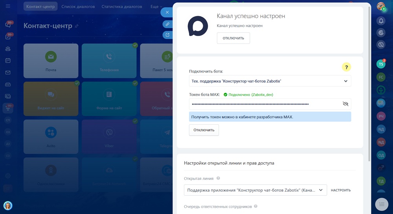
Task: Click the user avatar at bottom left
Action: pyautogui.click(x=8, y=205)
